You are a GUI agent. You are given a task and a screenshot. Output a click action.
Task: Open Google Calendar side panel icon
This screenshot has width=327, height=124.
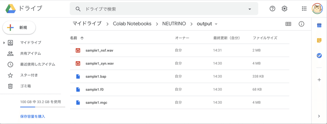point(319,25)
